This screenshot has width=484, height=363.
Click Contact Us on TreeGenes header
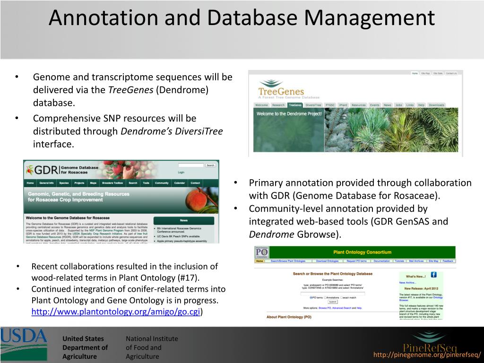click(x=451, y=73)
